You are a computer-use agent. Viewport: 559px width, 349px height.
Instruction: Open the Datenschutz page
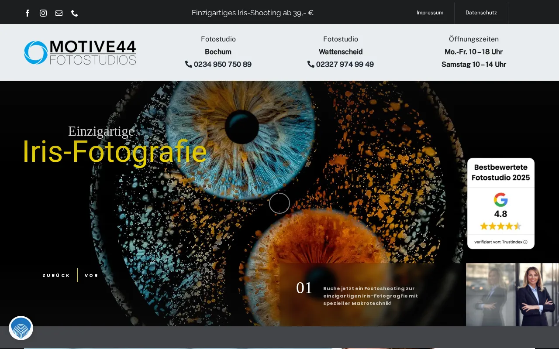coord(481,13)
